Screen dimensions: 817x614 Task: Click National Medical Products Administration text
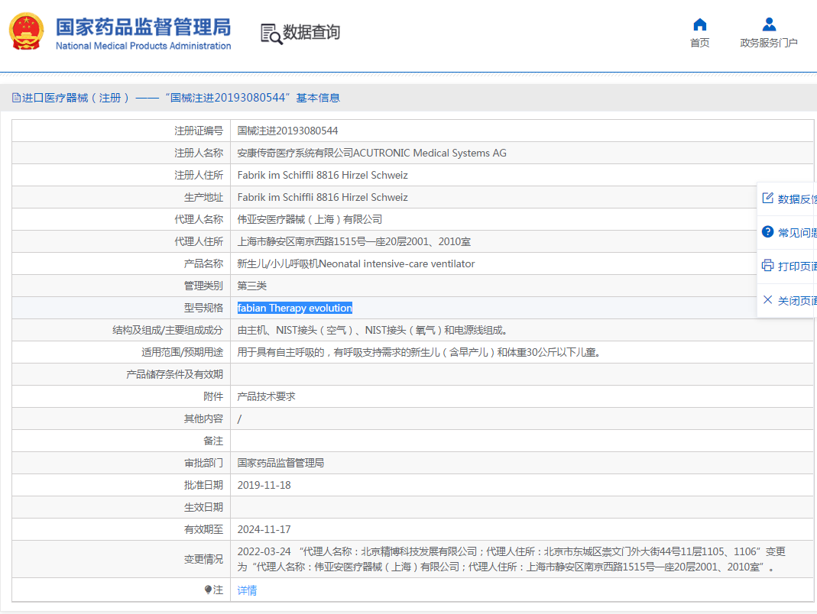point(143,46)
